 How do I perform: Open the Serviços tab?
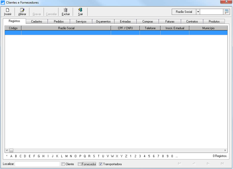(x=81, y=22)
